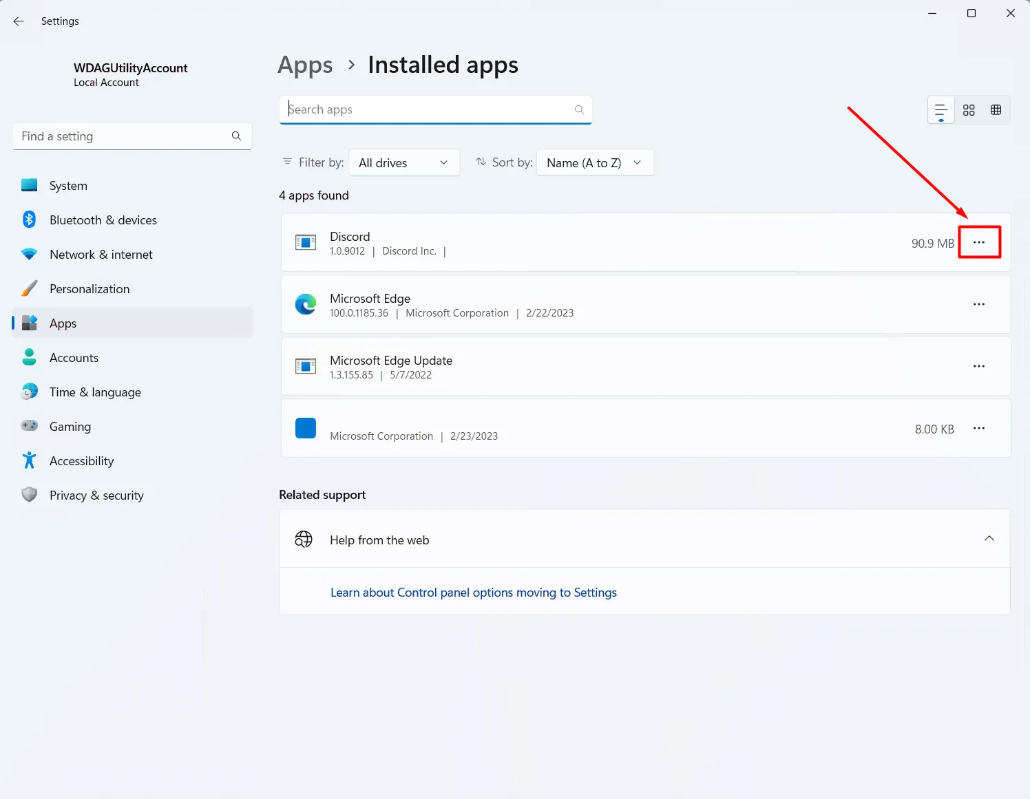
Task: Switch to list view layout icon
Action: (940, 110)
